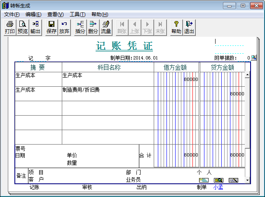Click the middle small icon in 备注 row
Screen dimensions: 265x197
point(218,180)
